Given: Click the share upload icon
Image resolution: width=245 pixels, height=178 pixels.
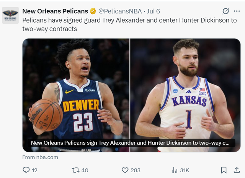Looking at the screenshot, I should 237,170.
